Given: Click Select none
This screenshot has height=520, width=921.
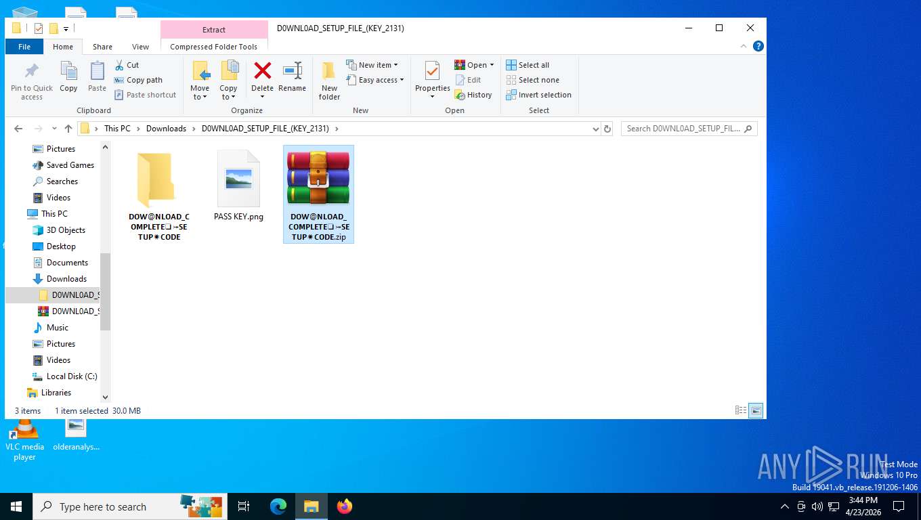Looking at the screenshot, I should point(532,80).
